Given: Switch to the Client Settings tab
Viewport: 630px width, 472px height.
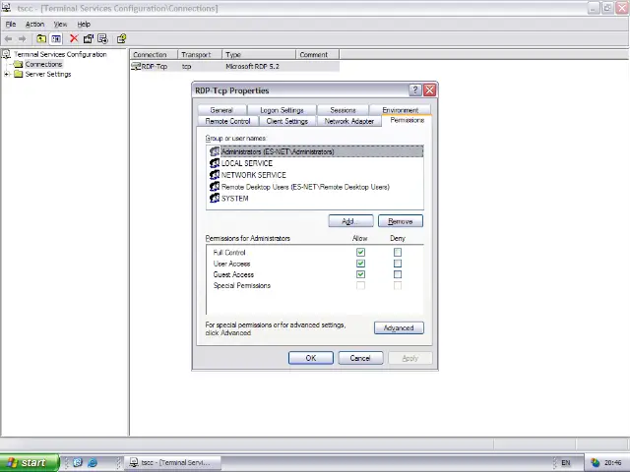Looking at the screenshot, I should click(286, 121).
